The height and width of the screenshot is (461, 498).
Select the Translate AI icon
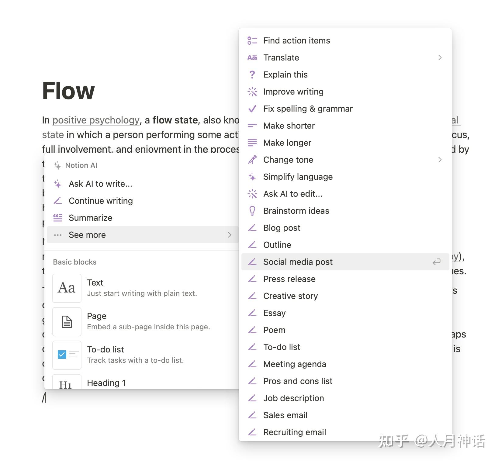click(x=252, y=57)
